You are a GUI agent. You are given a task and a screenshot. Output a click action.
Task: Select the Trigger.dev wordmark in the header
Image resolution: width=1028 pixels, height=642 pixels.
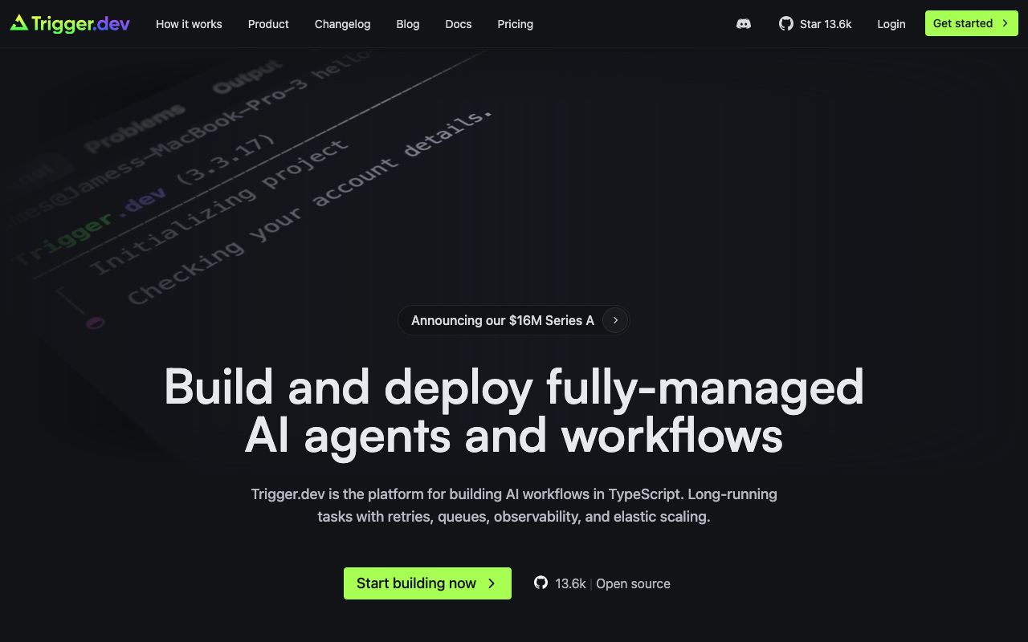80,23
